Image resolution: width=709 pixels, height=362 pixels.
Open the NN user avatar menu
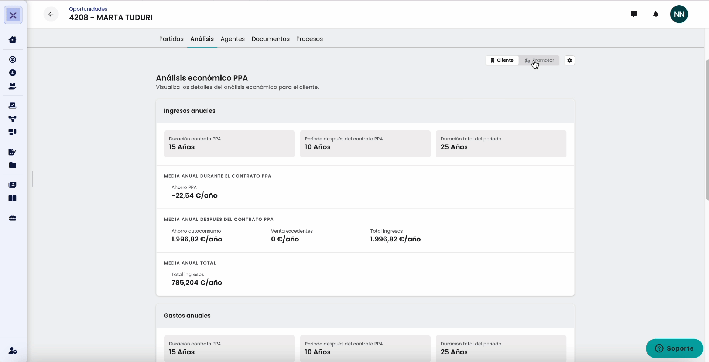679,14
